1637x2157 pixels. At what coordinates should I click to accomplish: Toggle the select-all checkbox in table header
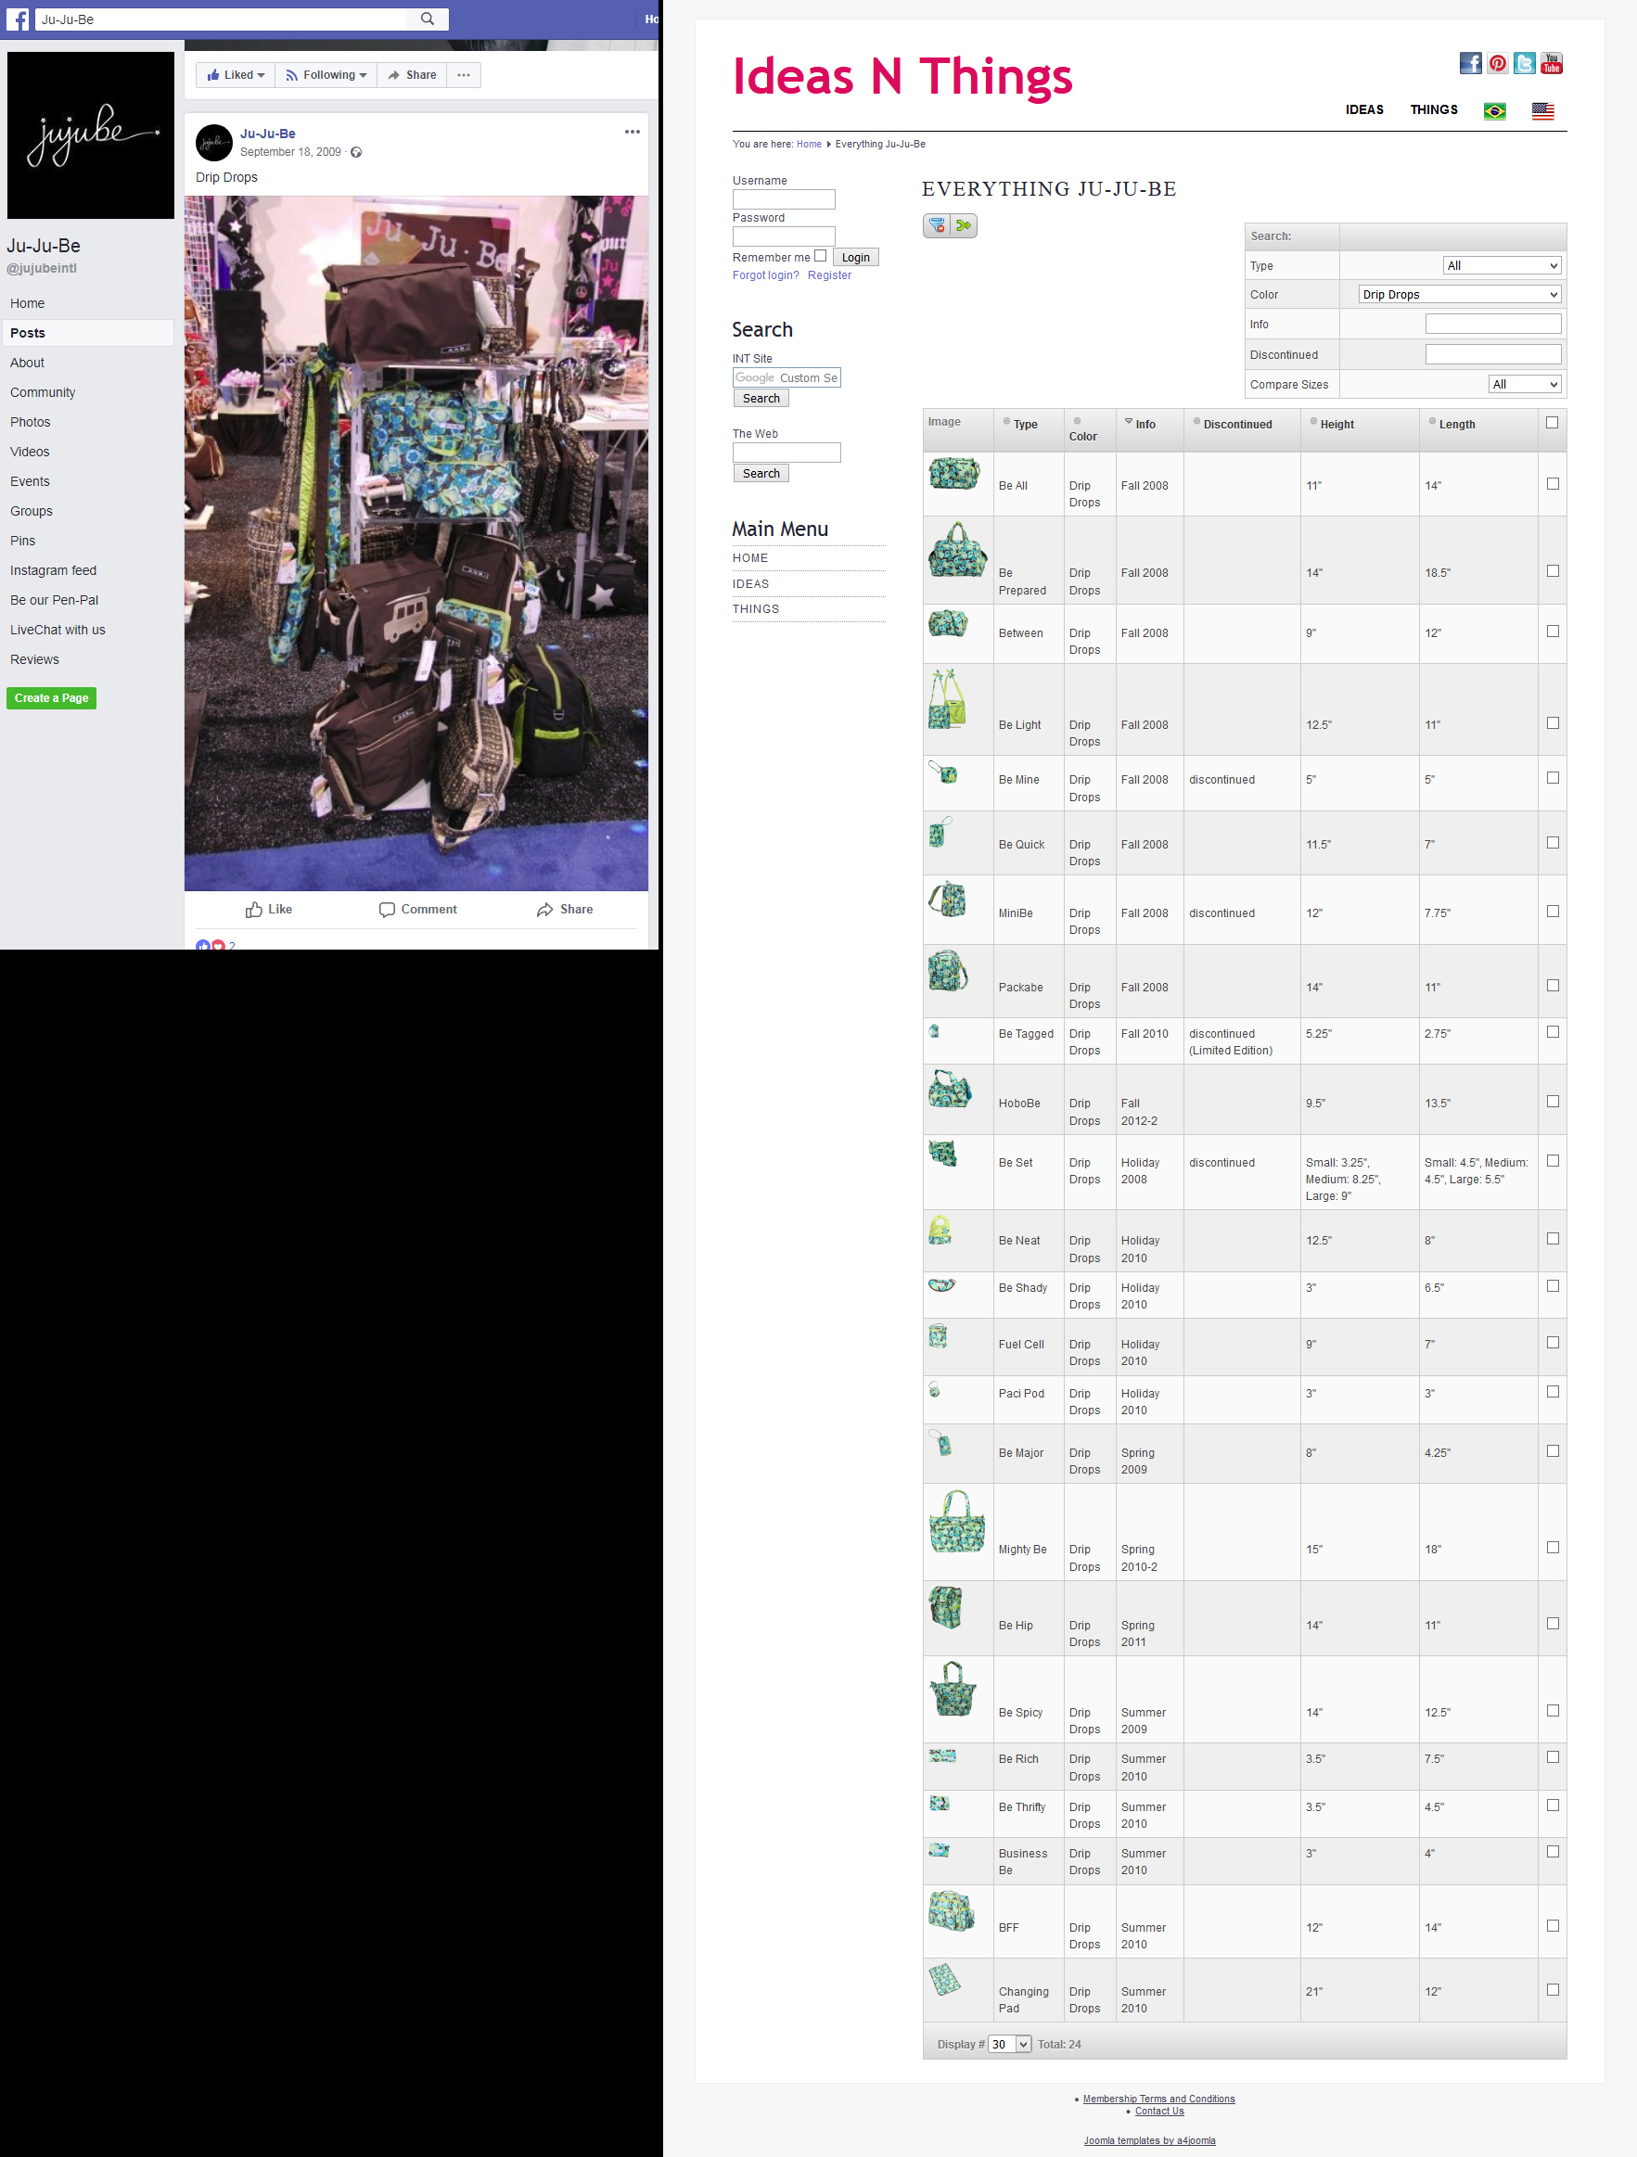pos(1552,422)
